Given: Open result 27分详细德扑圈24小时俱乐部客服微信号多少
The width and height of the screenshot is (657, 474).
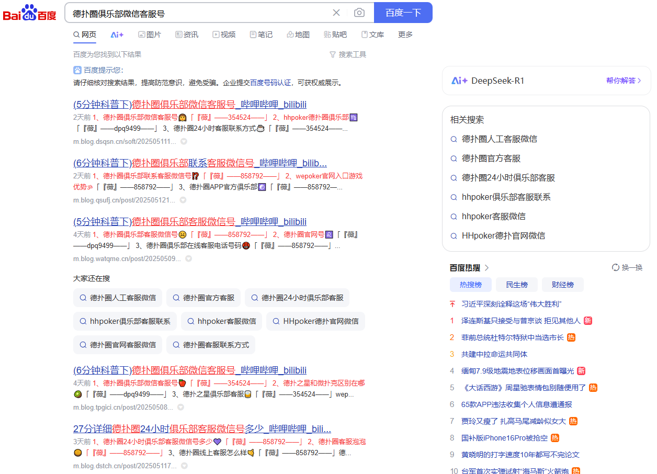Looking at the screenshot, I should [x=202, y=429].
